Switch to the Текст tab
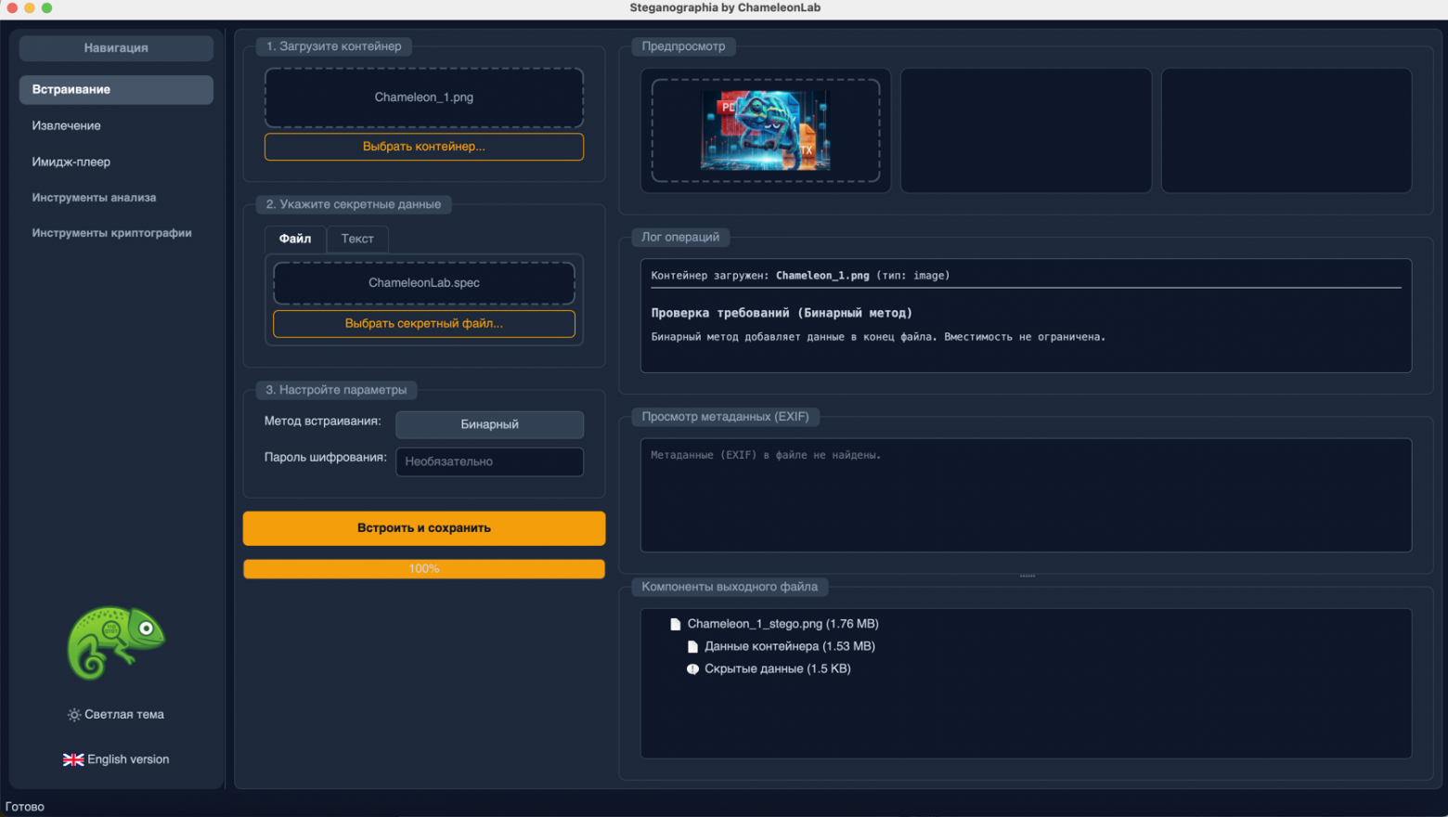Image resolution: width=1448 pixels, height=817 pixels. tap(357, 239)
